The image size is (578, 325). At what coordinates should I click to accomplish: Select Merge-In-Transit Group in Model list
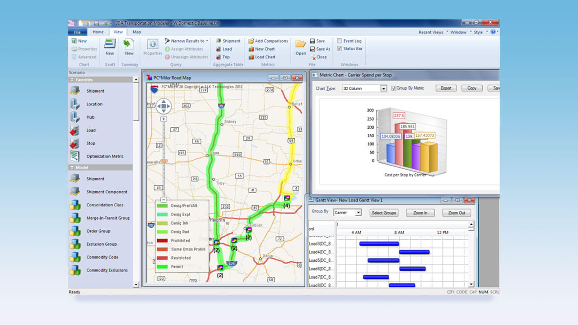click(x=108, y=218)
